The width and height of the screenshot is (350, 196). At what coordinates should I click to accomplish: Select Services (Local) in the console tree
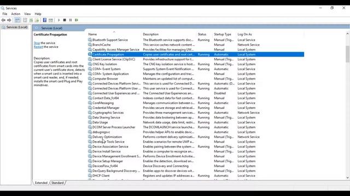pos(17,27)
